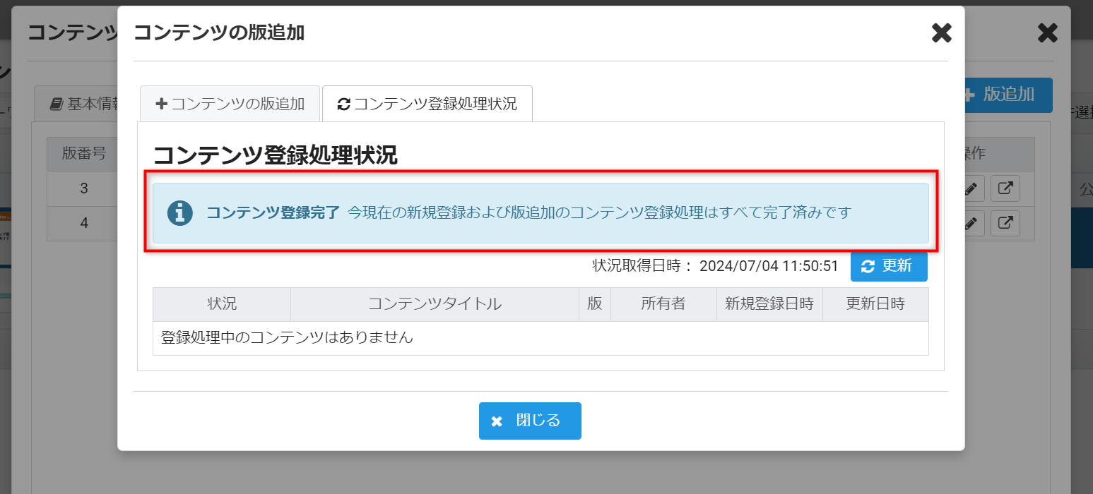The image size is (1093, 494).
Task: Click the blue 版追加 button in the background
Action: [1008, 95]
